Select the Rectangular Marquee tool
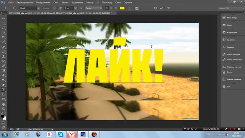 3,23
